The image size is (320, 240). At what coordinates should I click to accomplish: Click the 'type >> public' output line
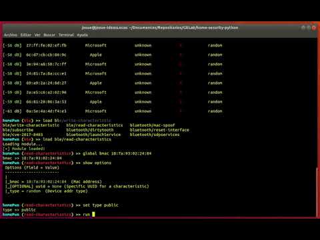[19, 210]
